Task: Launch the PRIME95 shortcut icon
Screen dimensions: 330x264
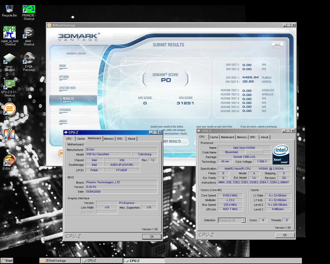Action: click(29, 13)
